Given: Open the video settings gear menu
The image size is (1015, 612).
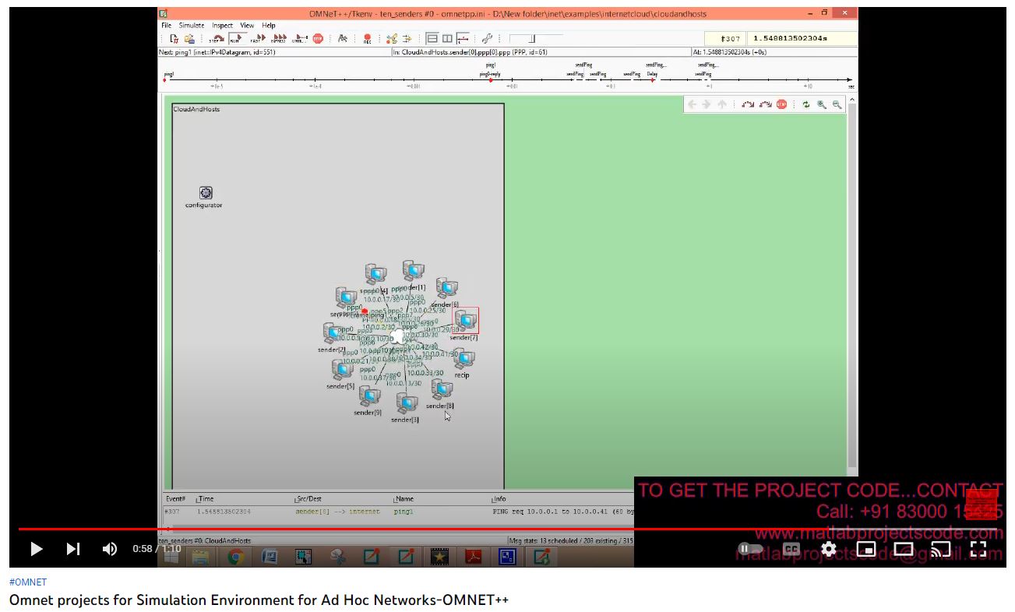Looking at the screenshot, I should click(x=829, y=549).
